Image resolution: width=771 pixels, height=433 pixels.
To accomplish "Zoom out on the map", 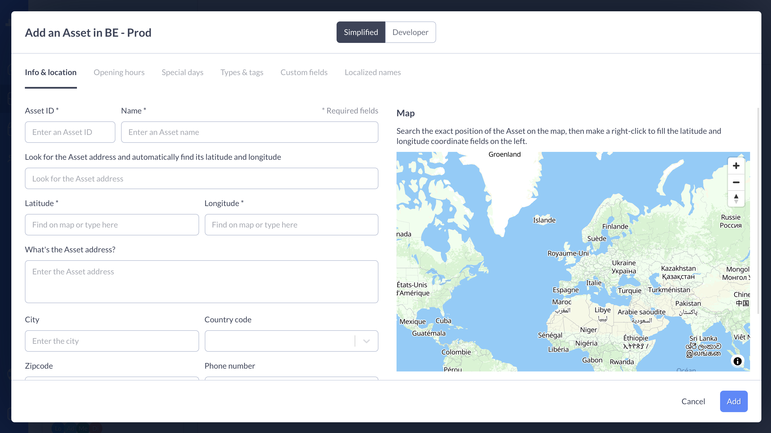I will (736, 182).
